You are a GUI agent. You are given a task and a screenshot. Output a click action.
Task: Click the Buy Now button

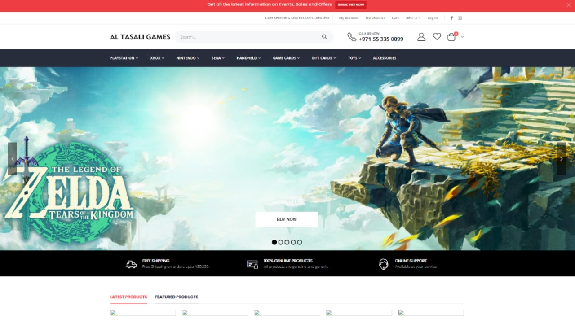(x=287, y=219)
